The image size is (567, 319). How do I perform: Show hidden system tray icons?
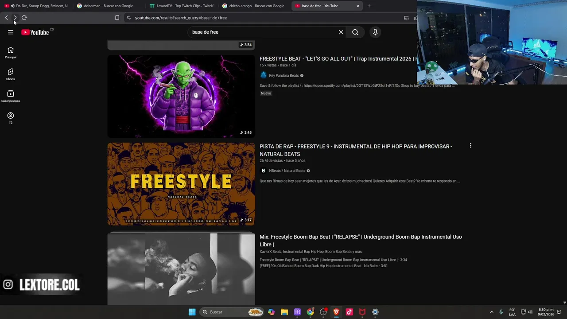click(x=491, y=312)
